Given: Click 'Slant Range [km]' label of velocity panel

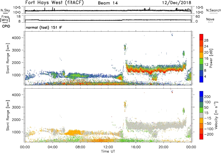Looking at the screenshot, I should (8, 115).
